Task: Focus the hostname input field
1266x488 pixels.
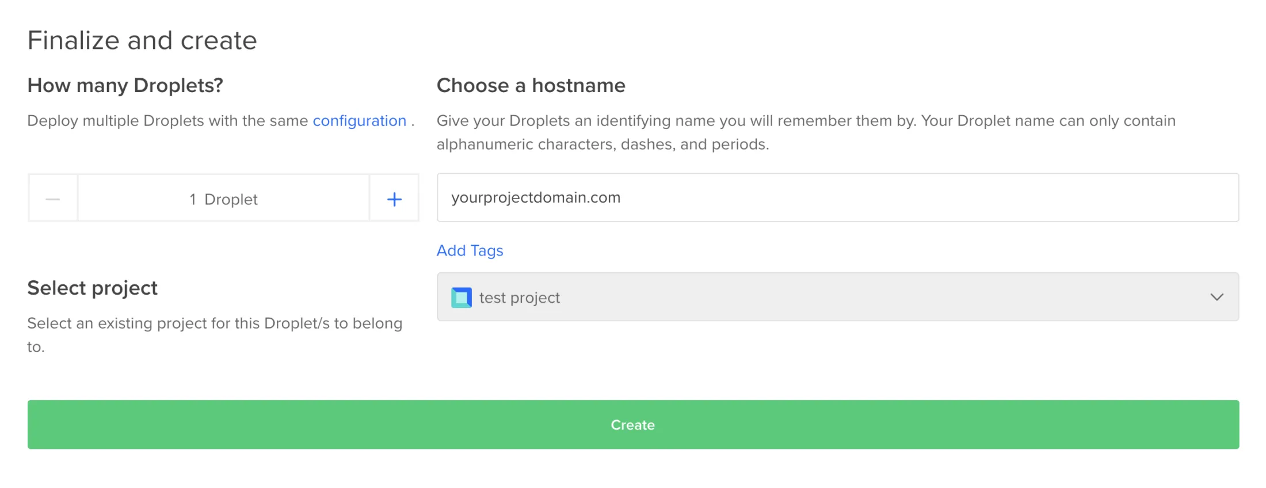Action: point(837,197)
